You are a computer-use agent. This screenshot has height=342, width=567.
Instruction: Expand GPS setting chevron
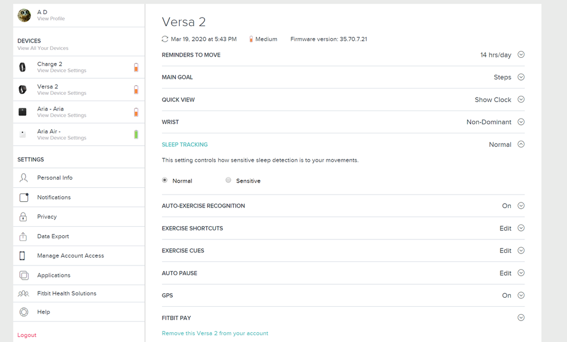(521, 295)
